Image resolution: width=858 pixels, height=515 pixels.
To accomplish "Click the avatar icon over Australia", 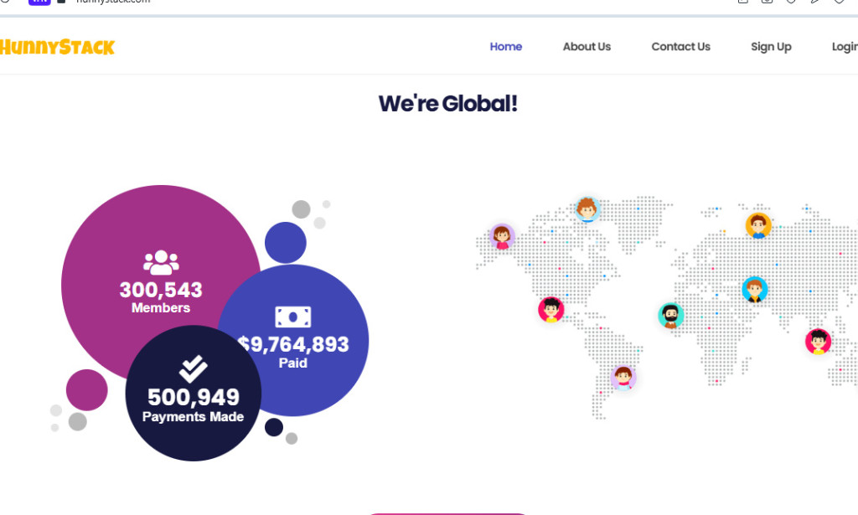I will coord(817,341).
